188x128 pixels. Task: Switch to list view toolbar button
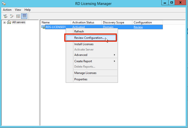(18, 16)
